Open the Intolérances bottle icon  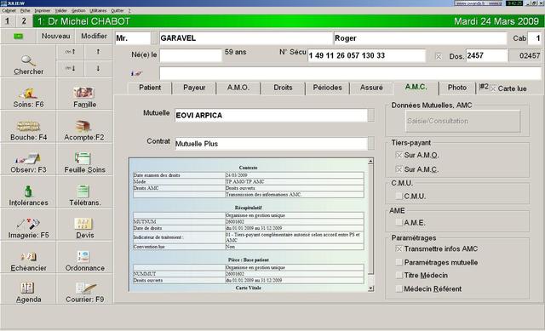[28, 192]
